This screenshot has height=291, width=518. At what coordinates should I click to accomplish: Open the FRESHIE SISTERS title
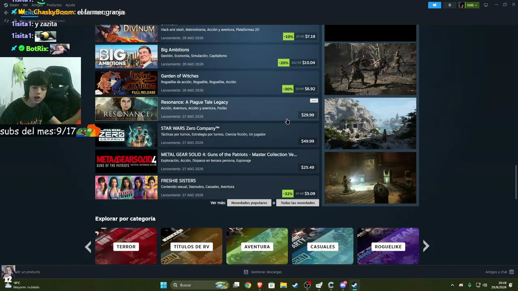click(178, 181)
